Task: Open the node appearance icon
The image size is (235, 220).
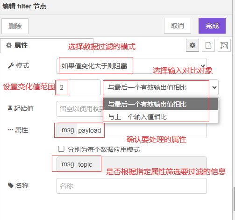Action: (224, 45)
